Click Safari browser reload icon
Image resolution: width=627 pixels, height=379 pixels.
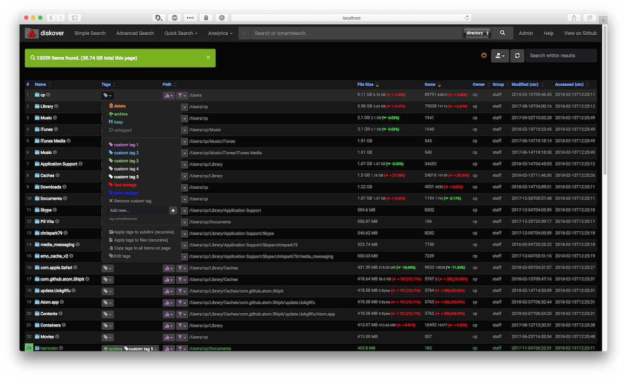tap(467, 17)
